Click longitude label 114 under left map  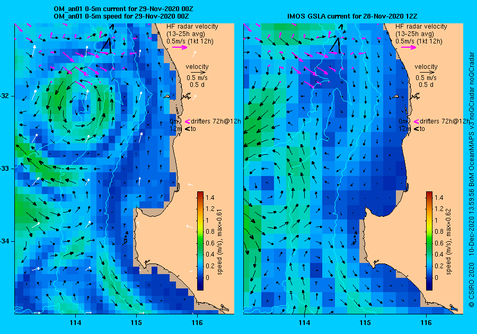point(75,323)
